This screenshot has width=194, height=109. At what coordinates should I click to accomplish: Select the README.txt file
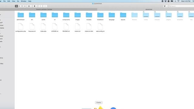tap(66, 26)
